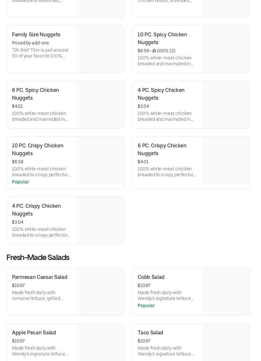This screenshot has height=361, width=261.
Task: Click the 4 PC. Crispy Chicken Nuggets thumbnail
Action: (x=100, y=220)
